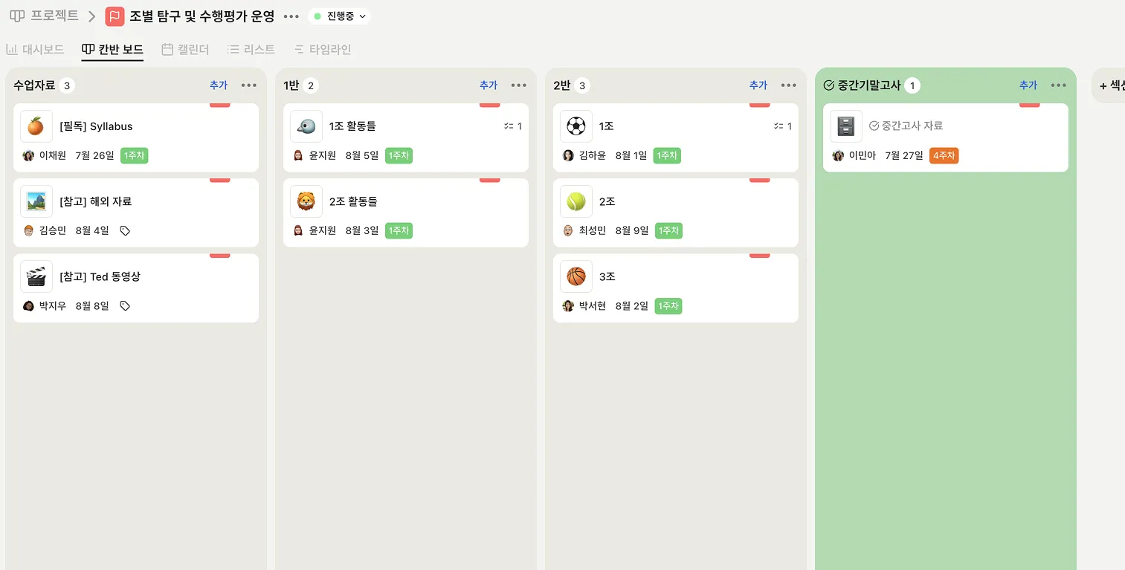Image resolution: width=1125 pixels, height=570 pixels.
Task: Click the basketball icon on 3조 card
Action: click(576, 276)
